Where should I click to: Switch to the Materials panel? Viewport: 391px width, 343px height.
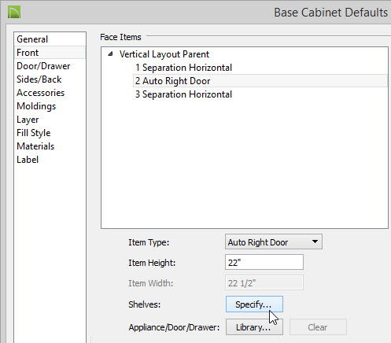pyautogui.click(x=35, y=146)
